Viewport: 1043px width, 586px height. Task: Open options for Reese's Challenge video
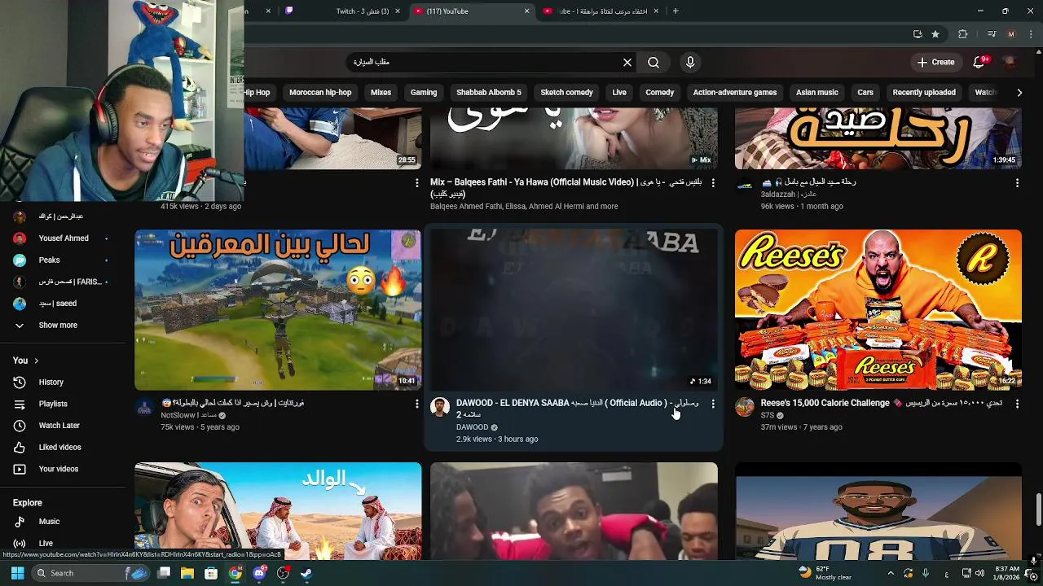(1017, 404)
